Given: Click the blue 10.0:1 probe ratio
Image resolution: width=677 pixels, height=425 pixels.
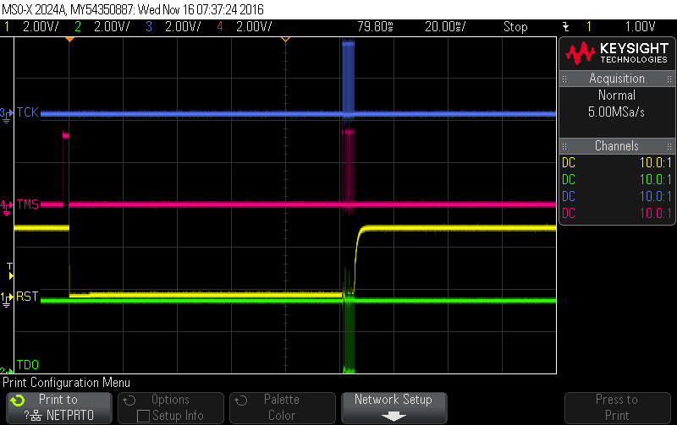Looking at the screenshot, I should 655,197.
